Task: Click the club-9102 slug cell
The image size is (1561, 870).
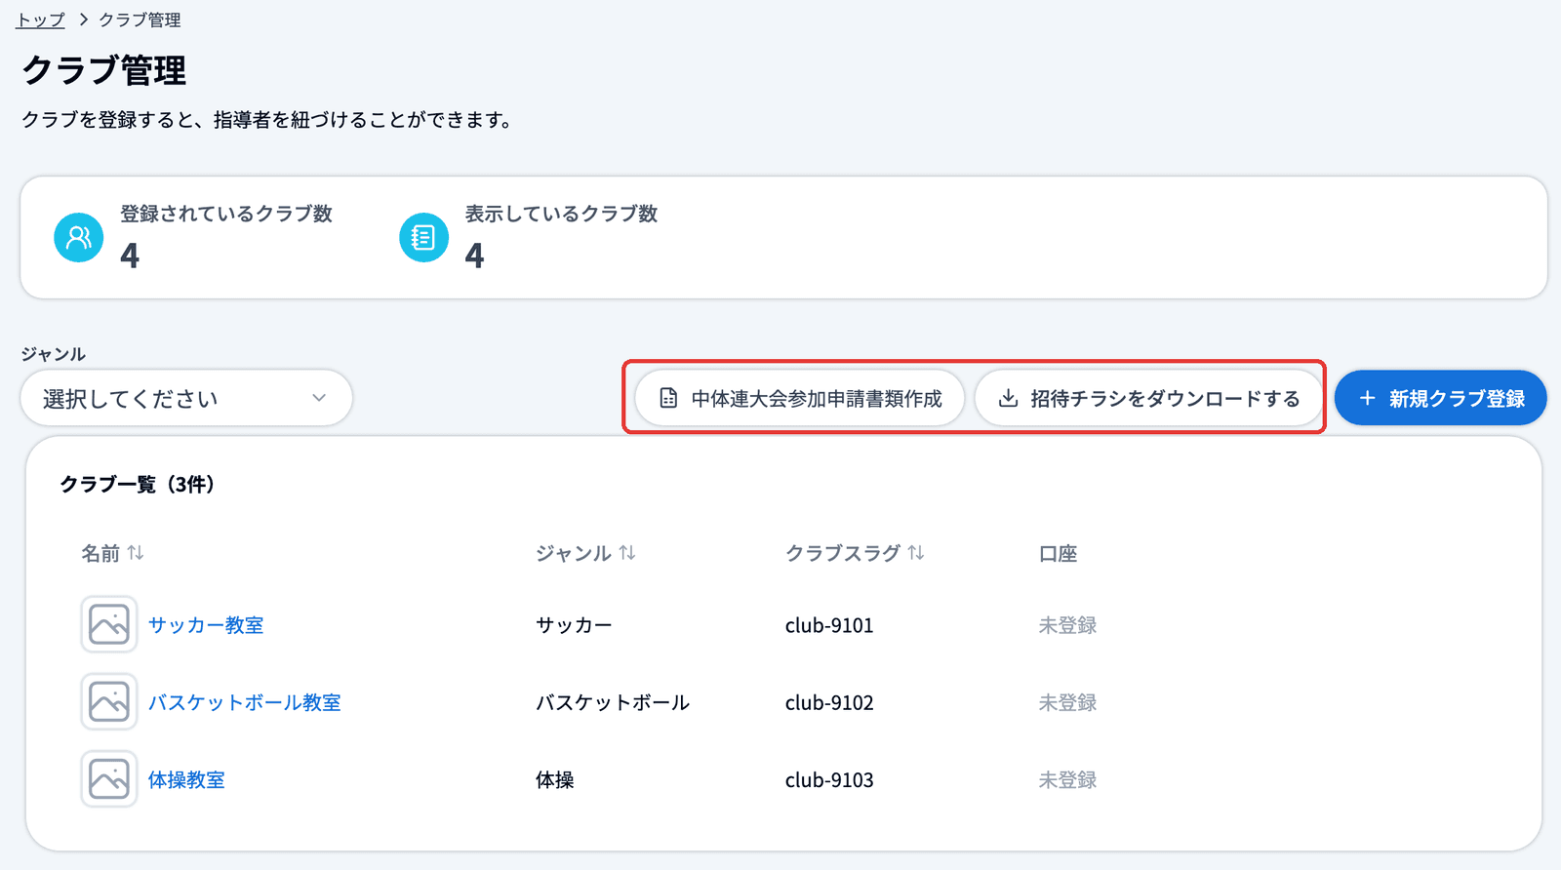Action: point(829,702)
